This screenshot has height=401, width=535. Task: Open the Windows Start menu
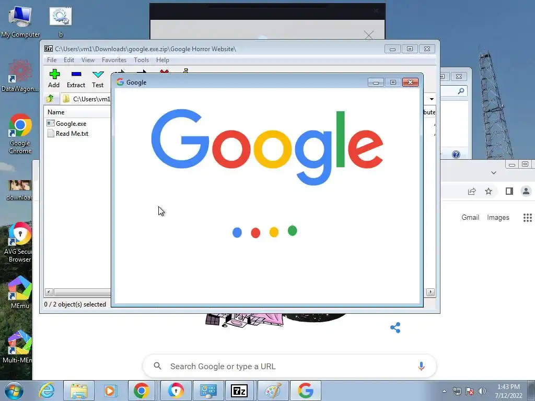tap(14, 391)
